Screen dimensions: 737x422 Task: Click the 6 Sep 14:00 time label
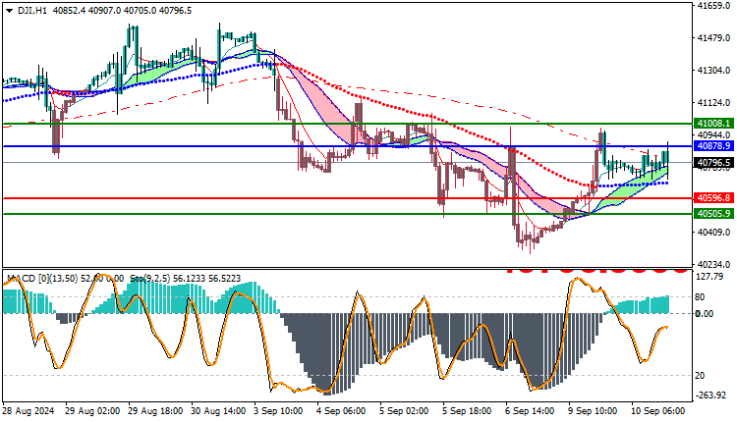(x=530, y=411)
